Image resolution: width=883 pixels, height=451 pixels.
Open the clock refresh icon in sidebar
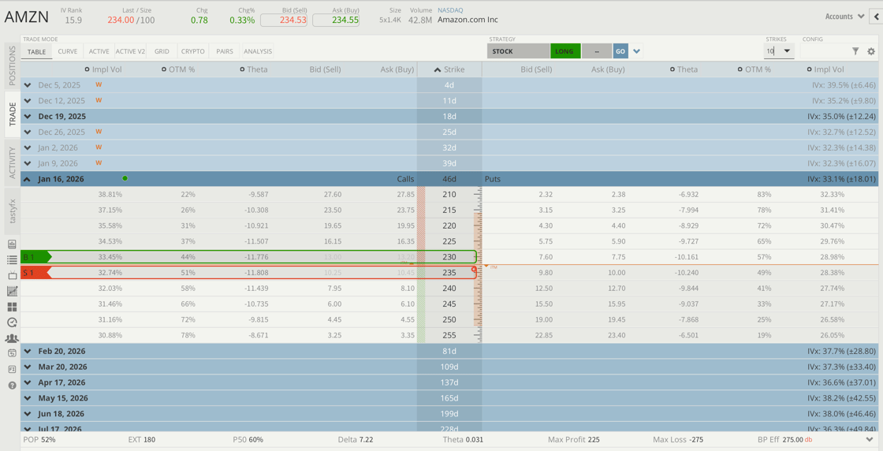click(x=12, y=322)
